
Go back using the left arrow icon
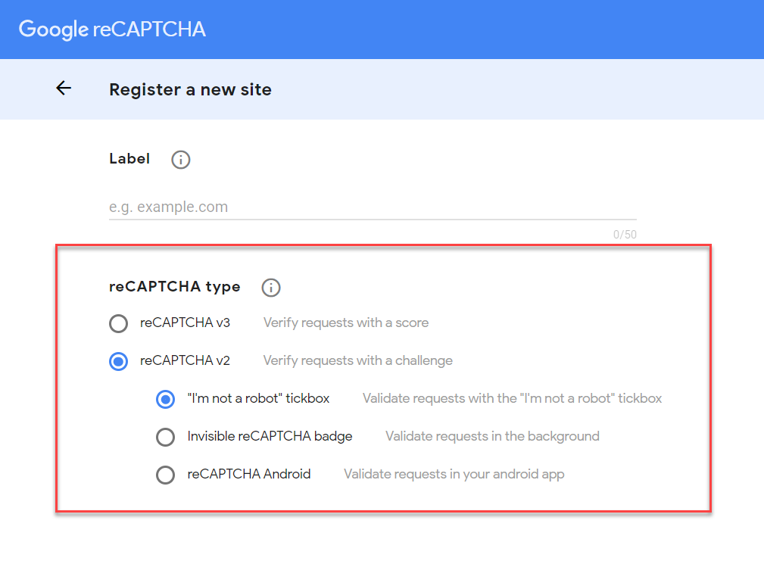pyautogui.click(x=64, y=88)
